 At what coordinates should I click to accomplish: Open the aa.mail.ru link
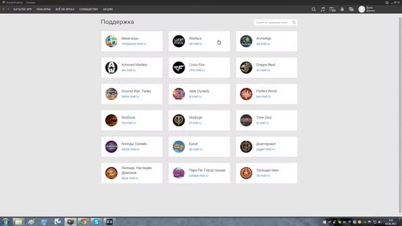click(x=263, y=44)
